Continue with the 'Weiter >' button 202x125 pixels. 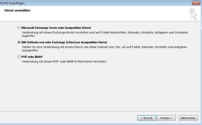pyautogui.click(x=166, y=118)
